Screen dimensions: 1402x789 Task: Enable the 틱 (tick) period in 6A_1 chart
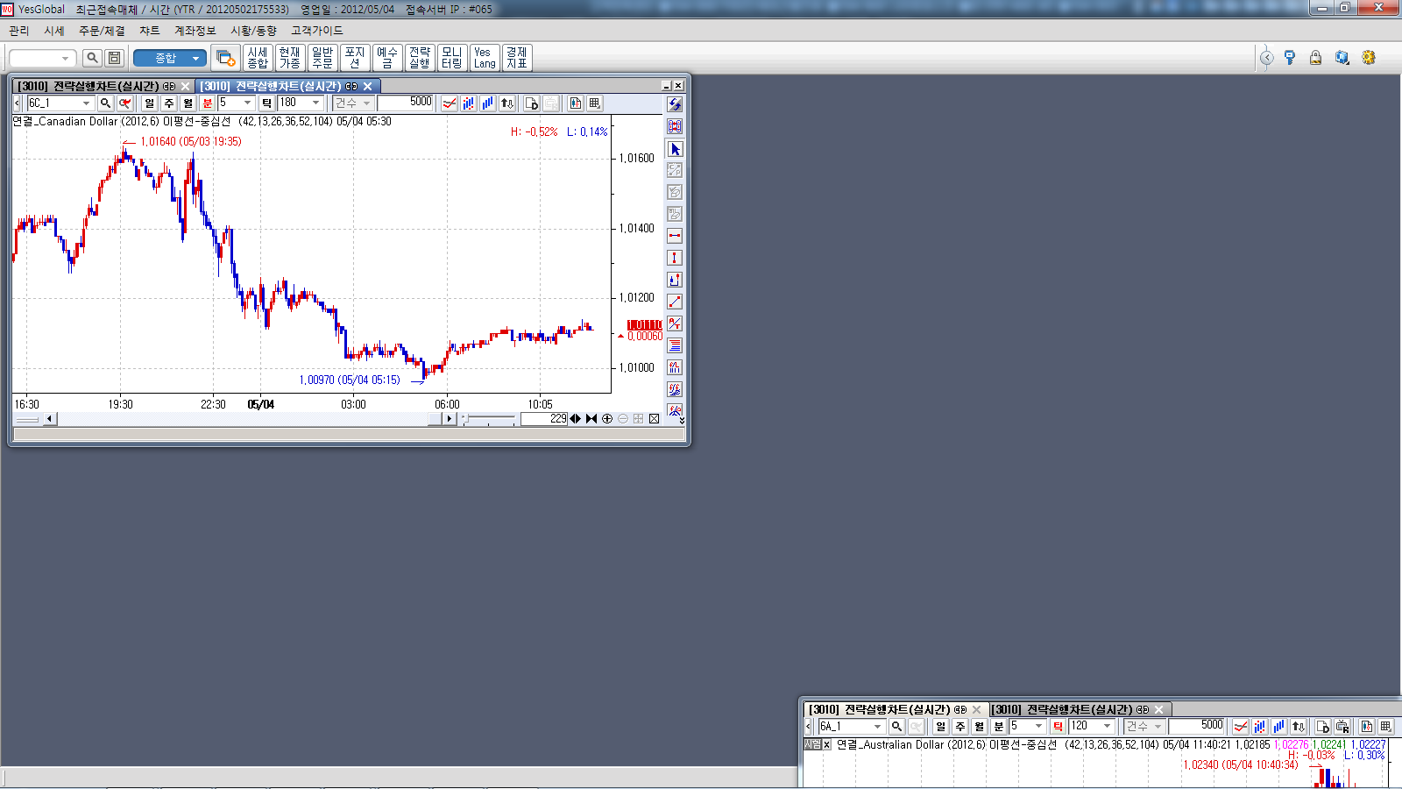[x=1058, y=727]
